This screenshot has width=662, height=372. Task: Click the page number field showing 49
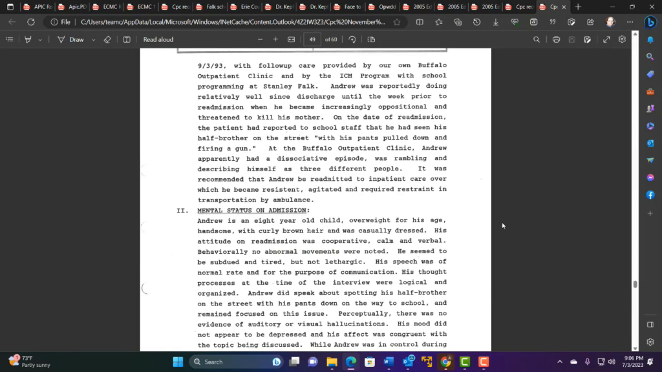(312, 39)
